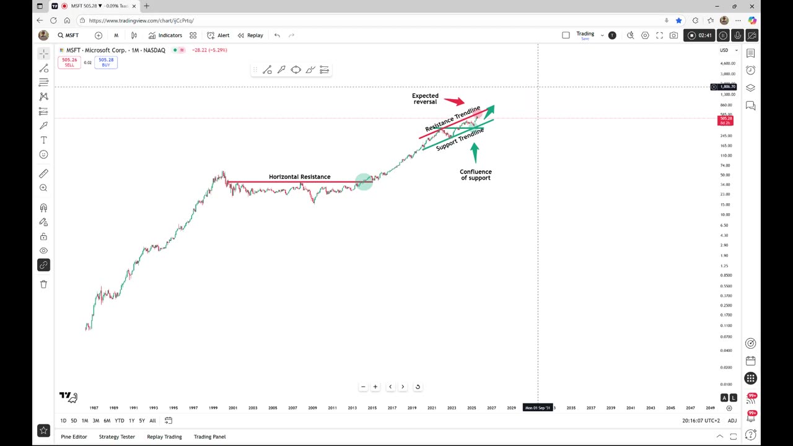The image size is (793, 446).
Task: Start bar Replay mode
Action: (250, 35)
